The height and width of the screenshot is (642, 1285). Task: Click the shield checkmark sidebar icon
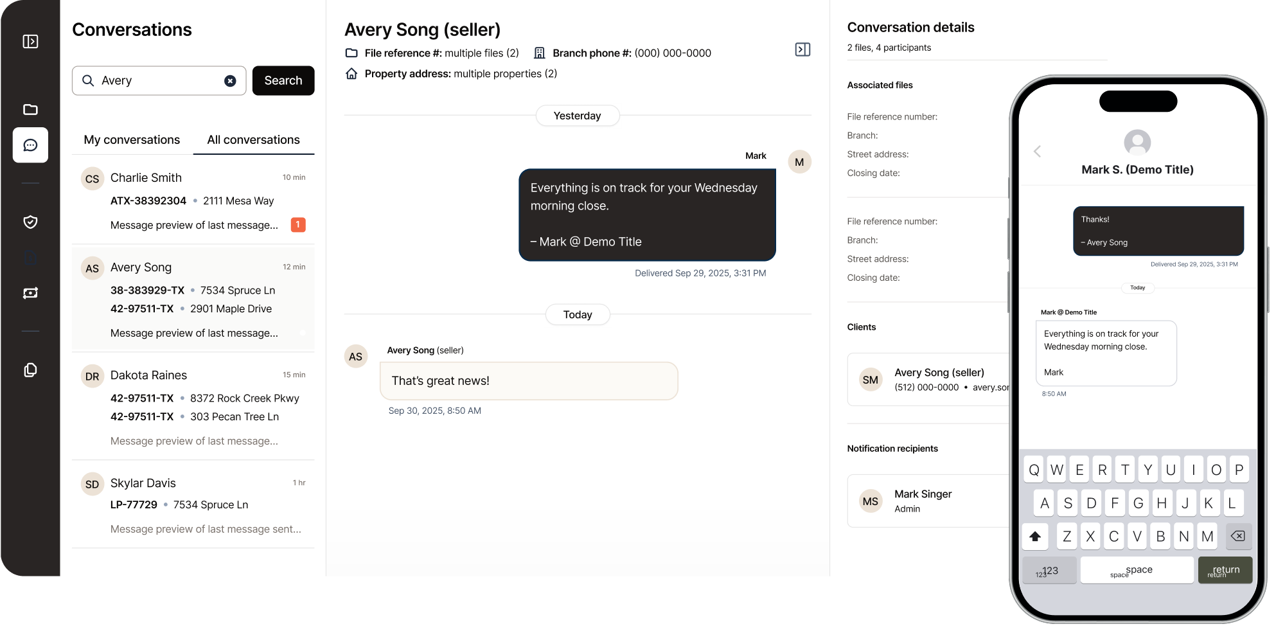click(x=30, y=222)
